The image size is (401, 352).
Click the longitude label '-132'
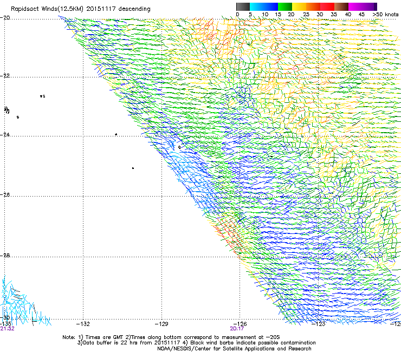[83, 324]
